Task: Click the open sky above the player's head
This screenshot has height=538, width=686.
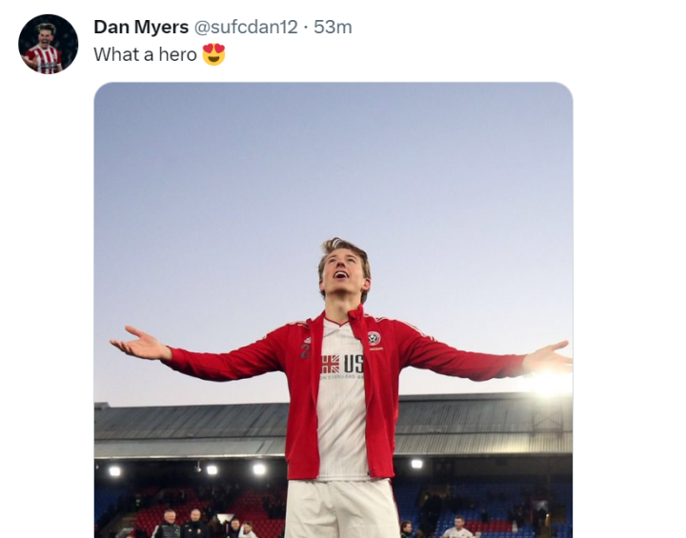Action: (x=333, y=152)
